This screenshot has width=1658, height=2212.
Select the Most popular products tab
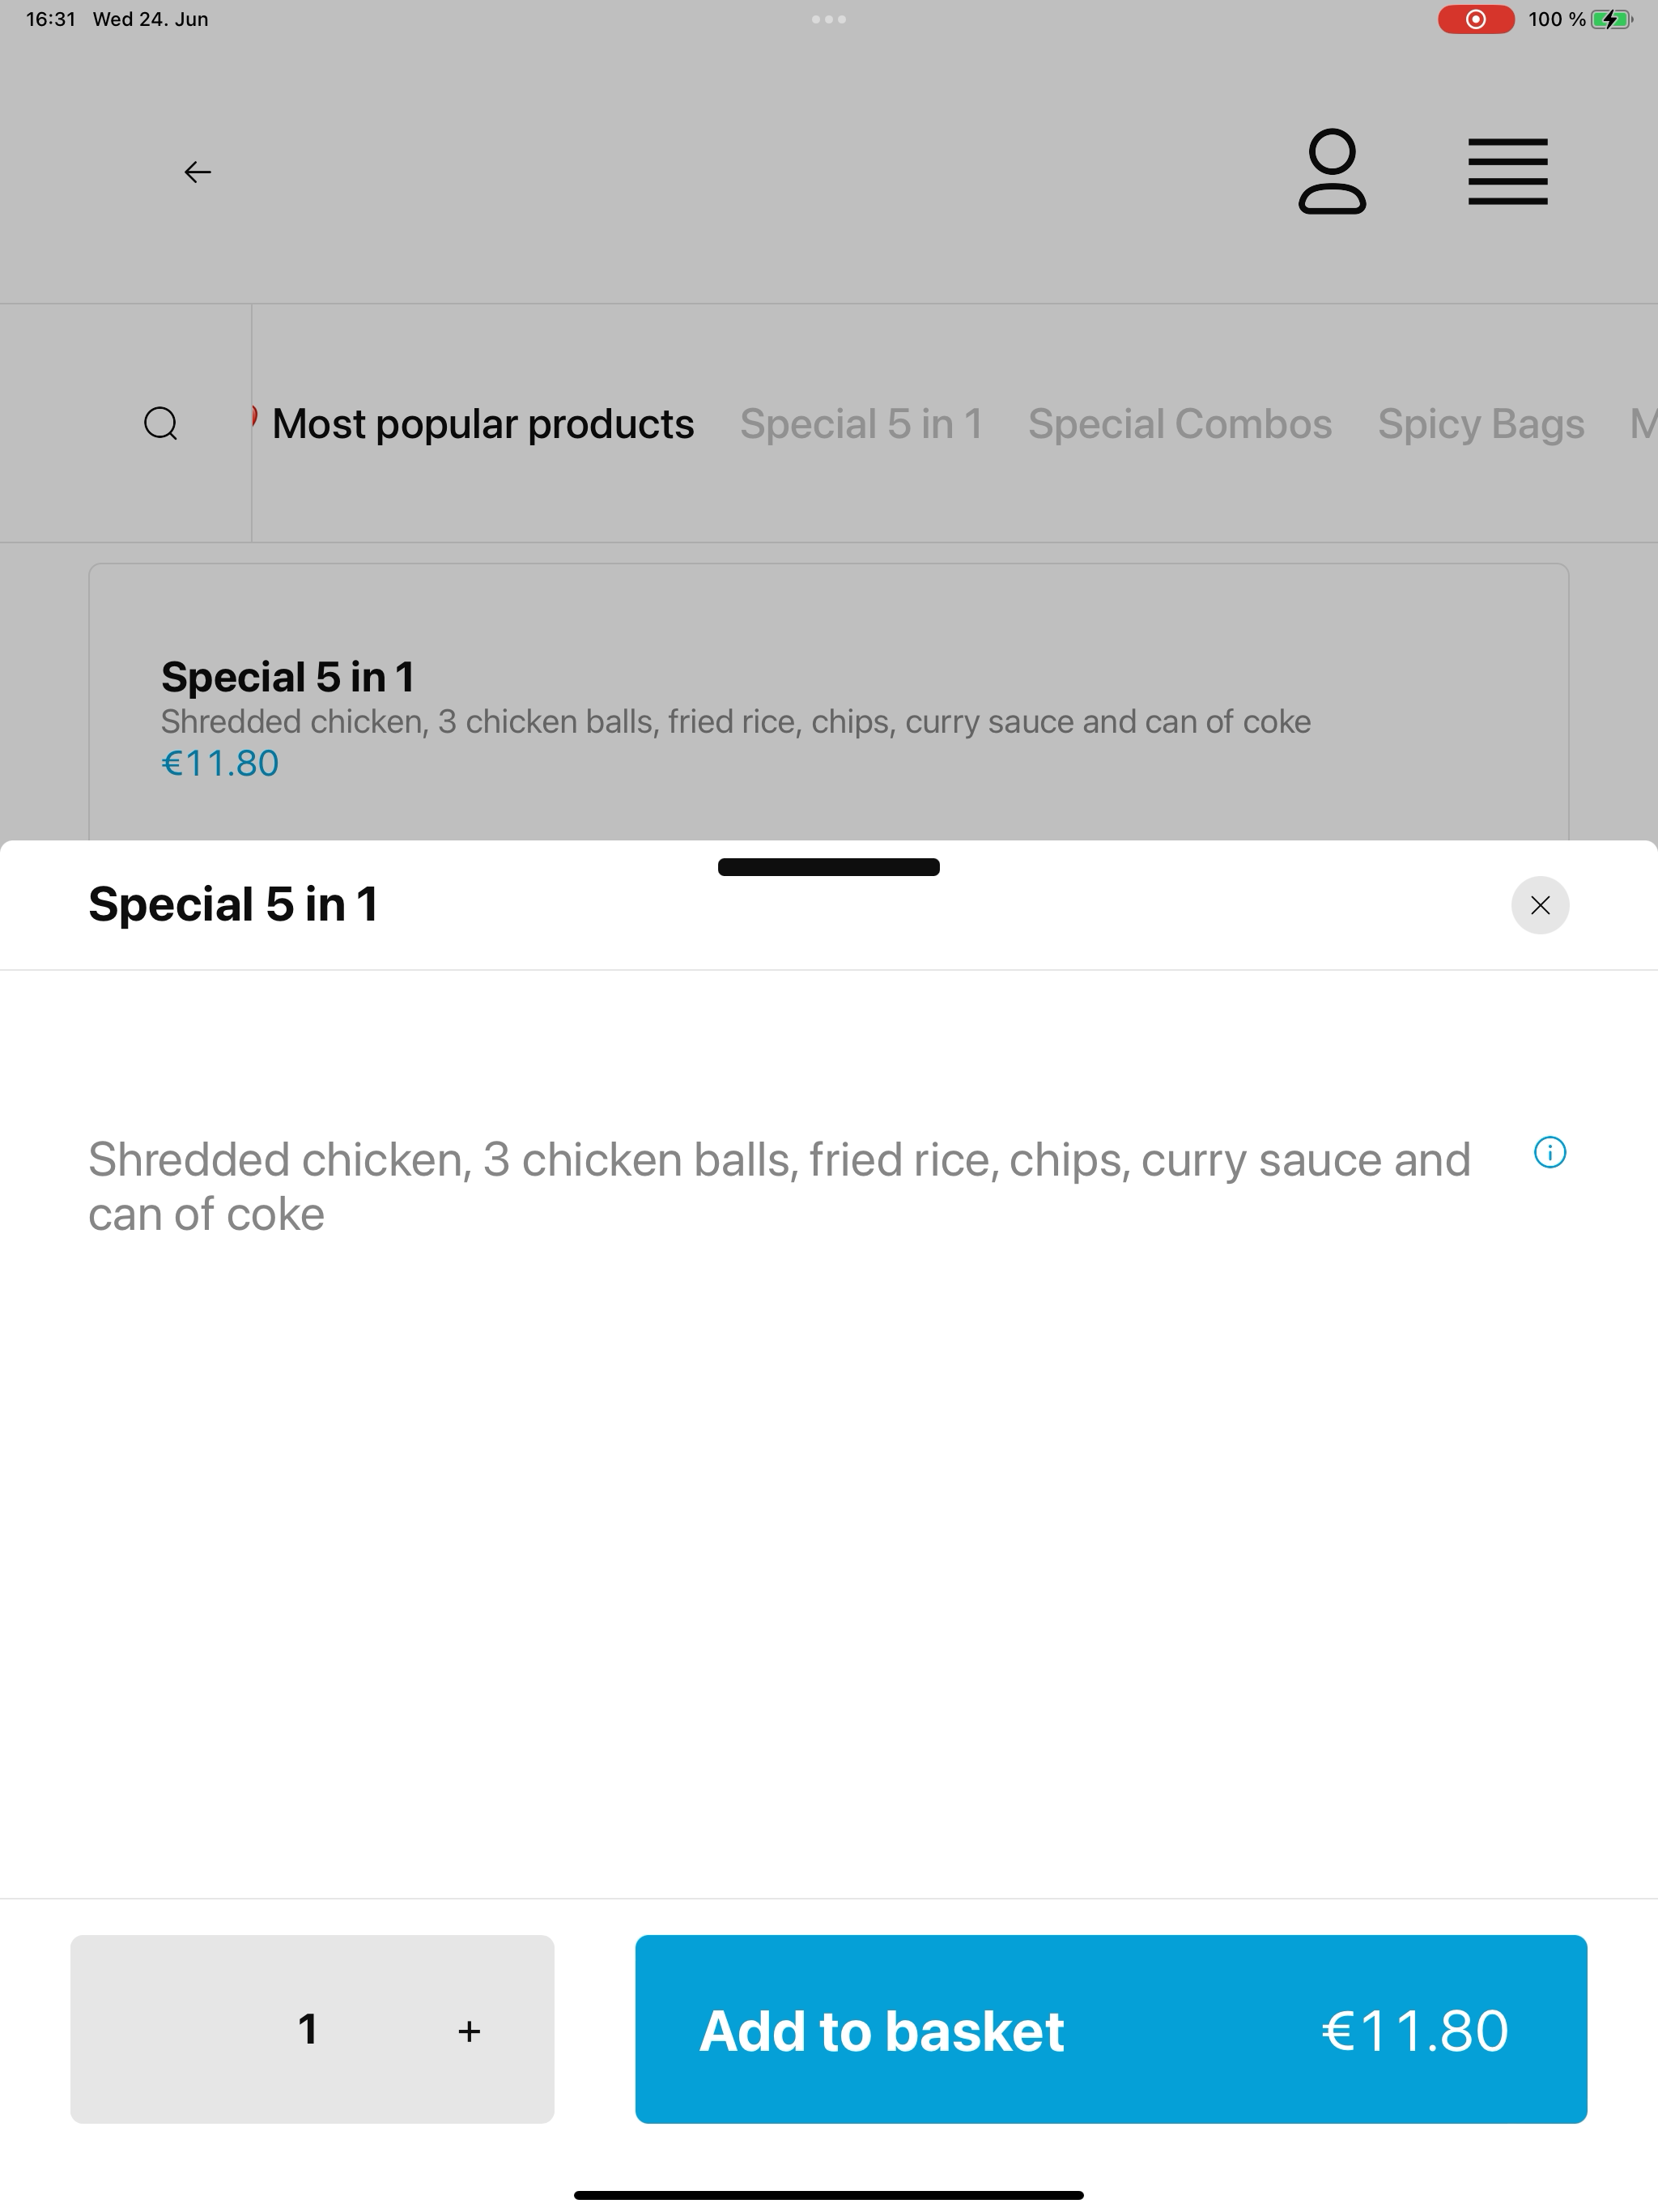point(482,424)
